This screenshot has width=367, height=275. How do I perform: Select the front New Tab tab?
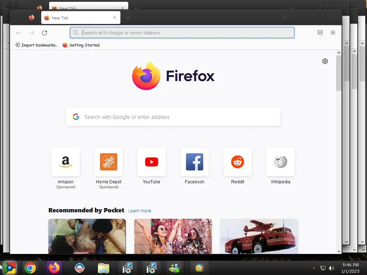[x=81, y=18]
